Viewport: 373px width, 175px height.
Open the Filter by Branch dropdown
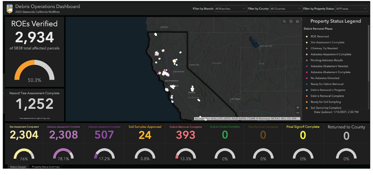click(x=230, y=9)
